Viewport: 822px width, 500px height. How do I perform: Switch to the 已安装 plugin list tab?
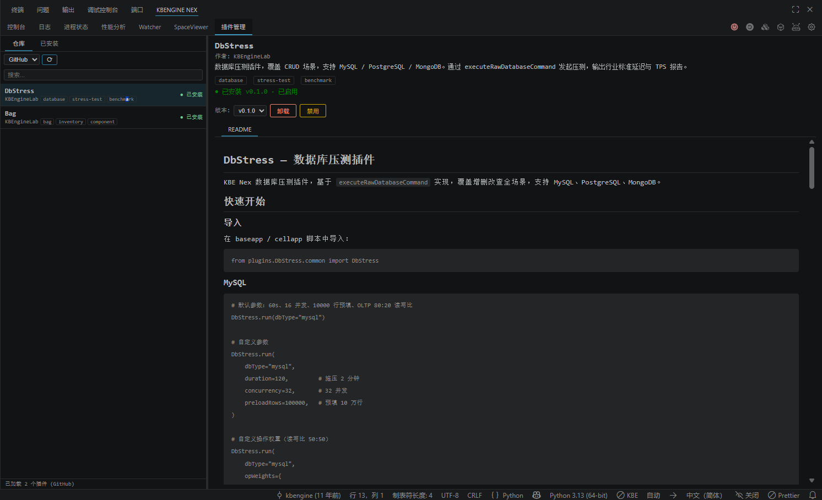coord(50,44)
